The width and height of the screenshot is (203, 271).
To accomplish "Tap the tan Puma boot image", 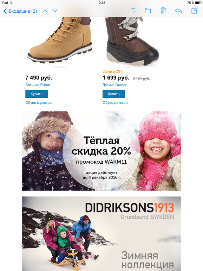I will click(60, 40).
